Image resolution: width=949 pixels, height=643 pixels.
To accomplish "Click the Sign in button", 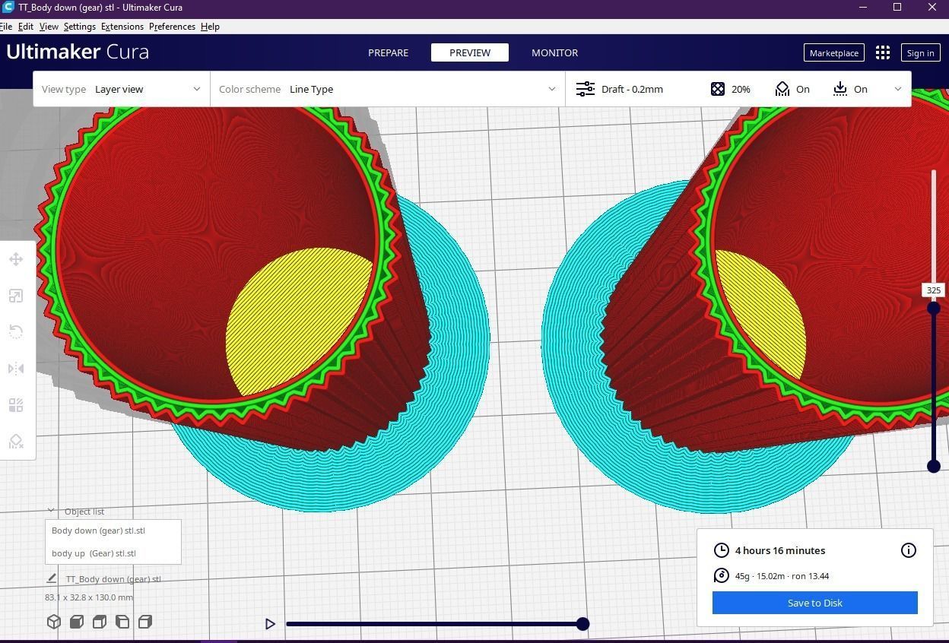I will pos(920,52).
